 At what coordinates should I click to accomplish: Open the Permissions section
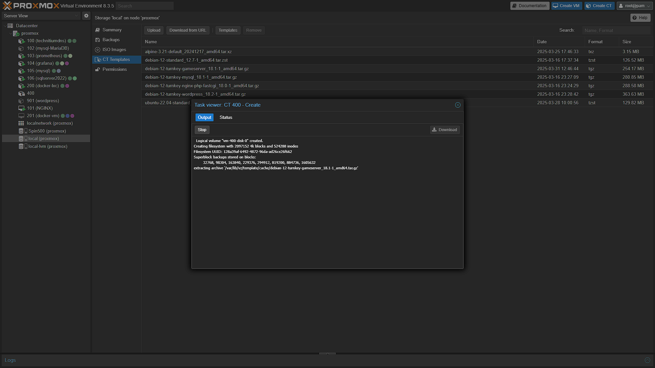117,70
